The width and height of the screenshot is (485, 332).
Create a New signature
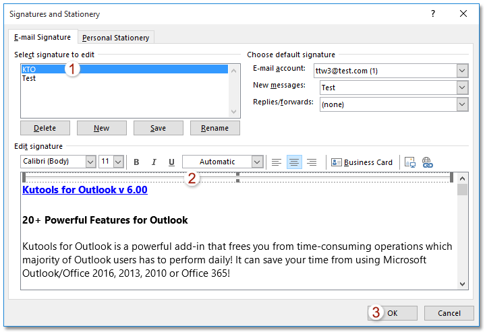[102, 128]
